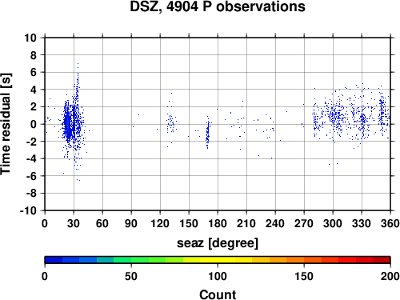Viewport: 400px width, 300px height.
Task: Click the colorbar tick label "50"
Action: (x=131, y=276)
